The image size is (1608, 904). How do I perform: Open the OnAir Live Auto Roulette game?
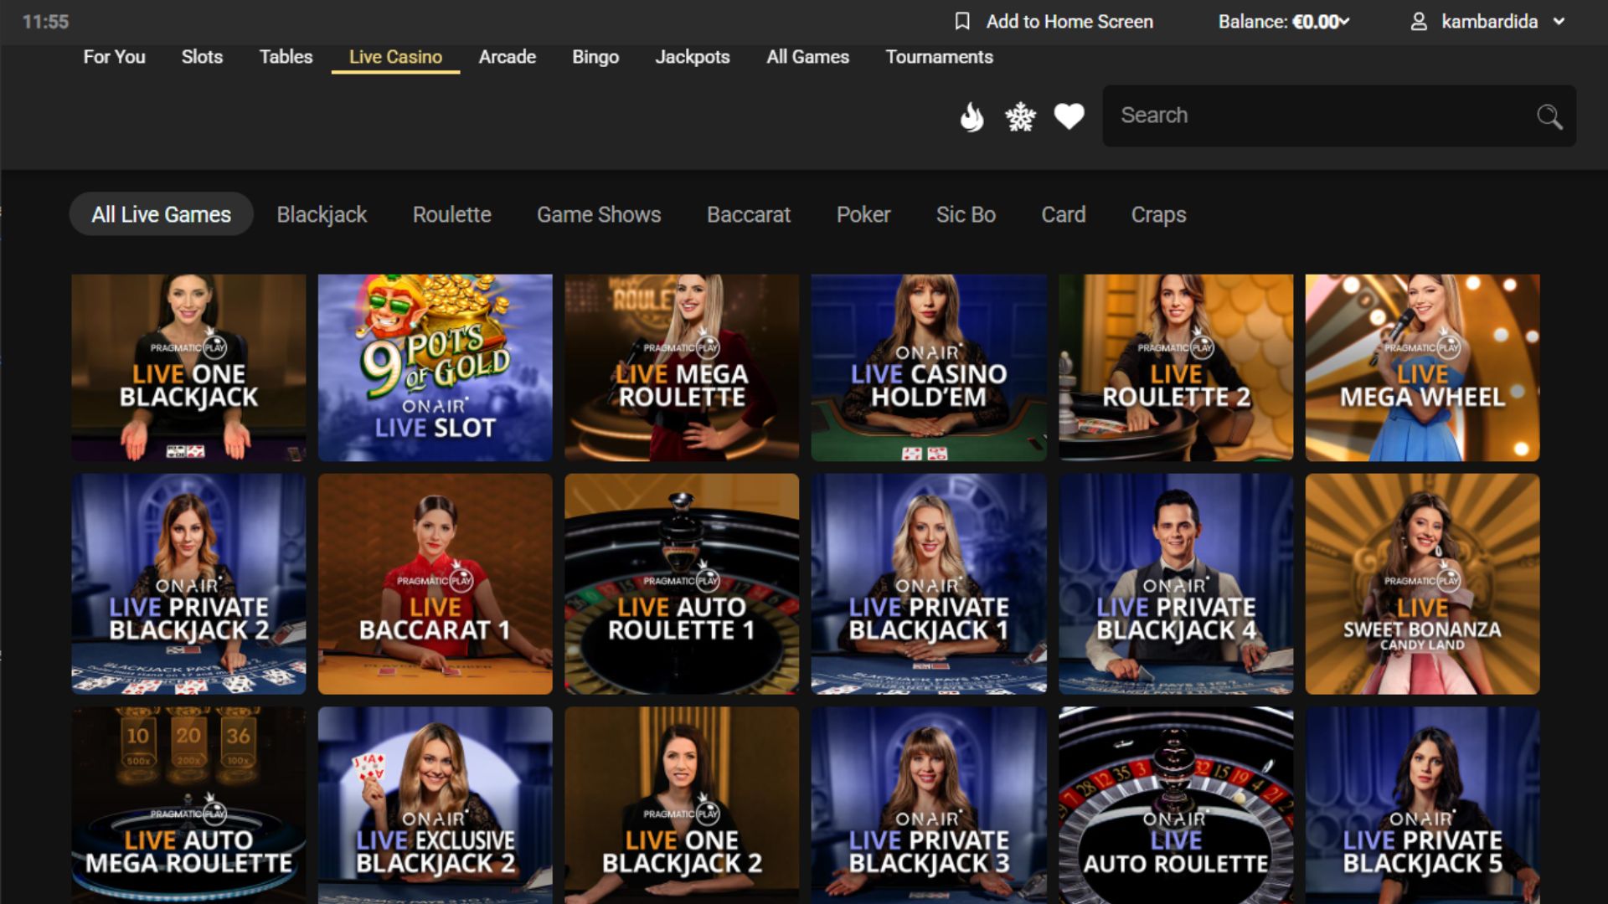click(1176, 805)
